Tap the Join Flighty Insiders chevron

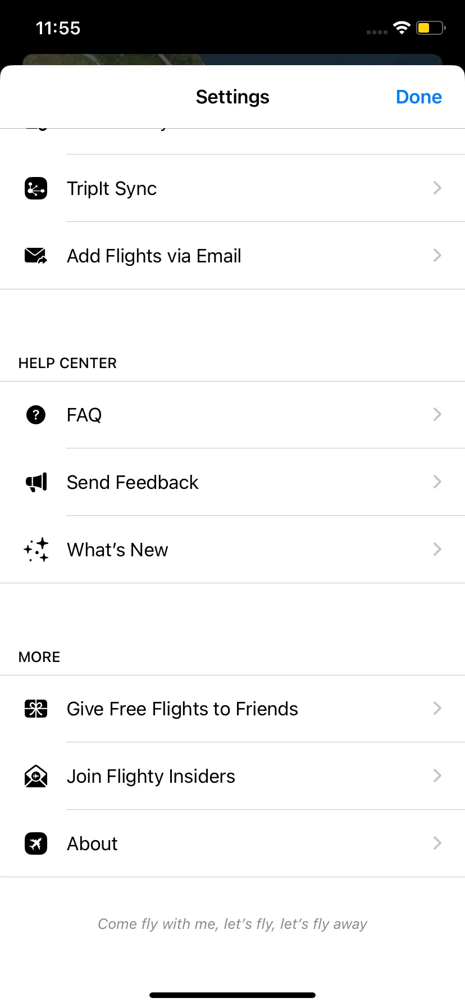(x=437, y=775)
